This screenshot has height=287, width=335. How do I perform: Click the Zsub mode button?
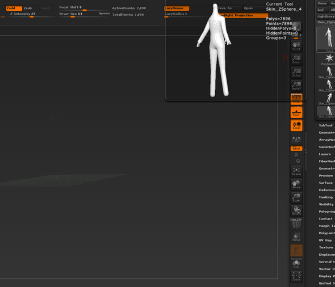(x=31, y=8)
